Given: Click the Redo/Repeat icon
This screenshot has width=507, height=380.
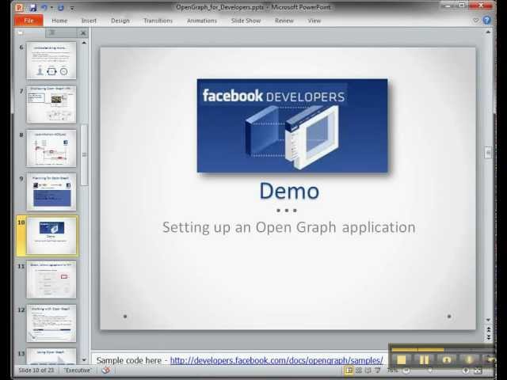Looking at the screenshot, I should (61, 7).
